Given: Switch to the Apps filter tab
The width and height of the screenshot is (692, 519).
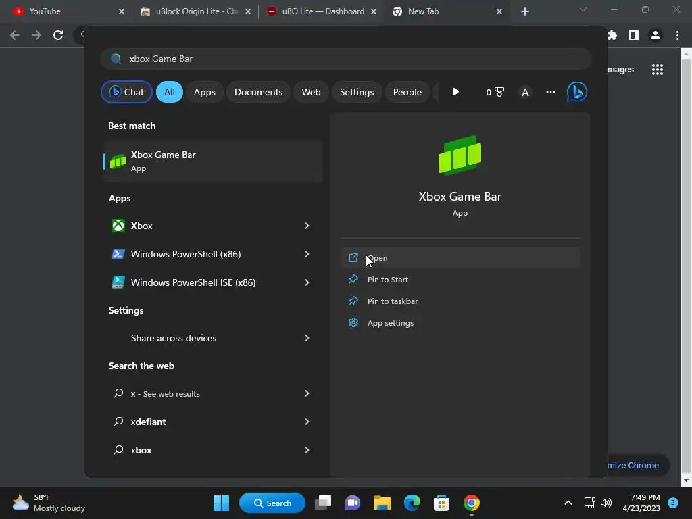Looking at the screenshot, I should tap(204, 92).
